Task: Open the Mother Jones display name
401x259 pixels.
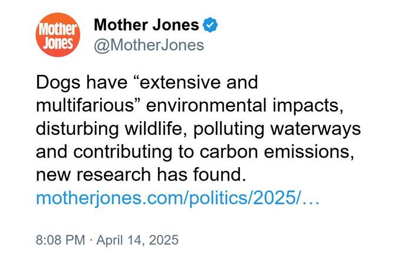Action: [146, 25]
